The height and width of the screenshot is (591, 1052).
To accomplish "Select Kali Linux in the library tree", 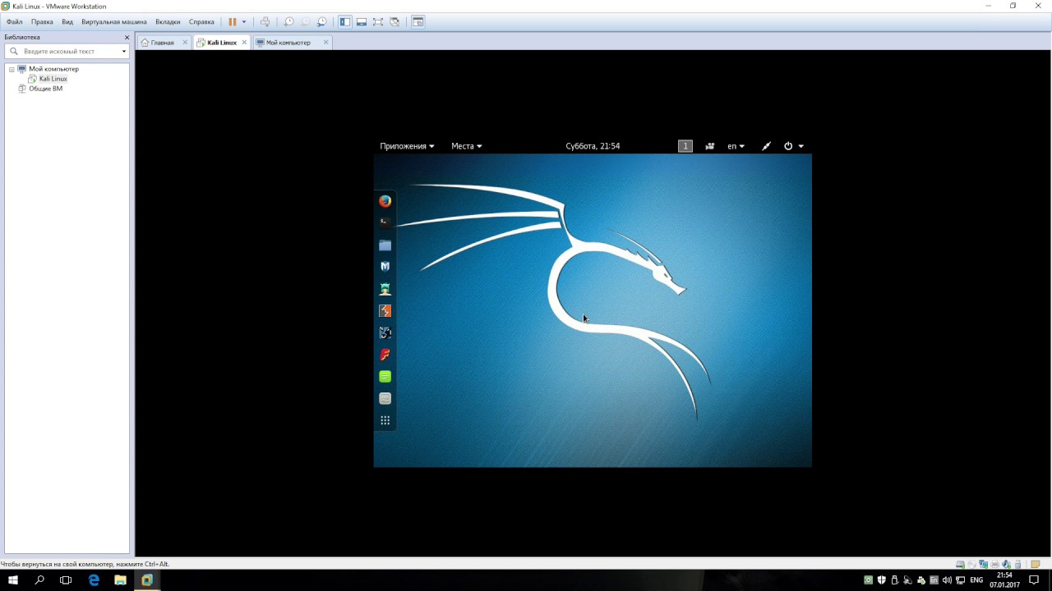I will pyautogui.click(x=53, y=79).
